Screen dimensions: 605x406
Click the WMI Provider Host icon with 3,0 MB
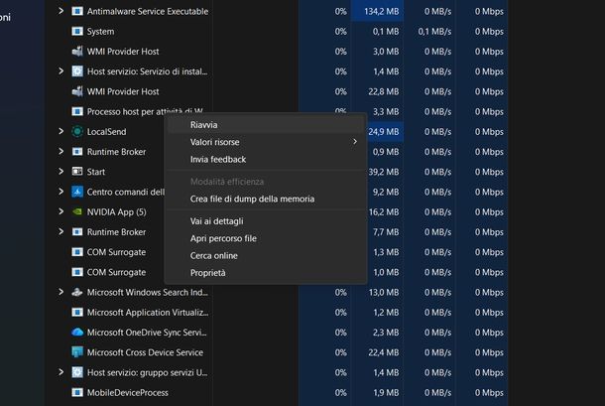tap(77, 52)
